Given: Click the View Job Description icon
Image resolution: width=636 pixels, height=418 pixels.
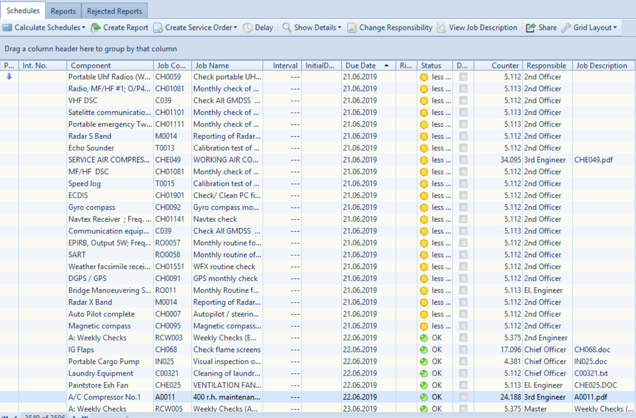Looking at the screenshot, I should tap(441, 28).
